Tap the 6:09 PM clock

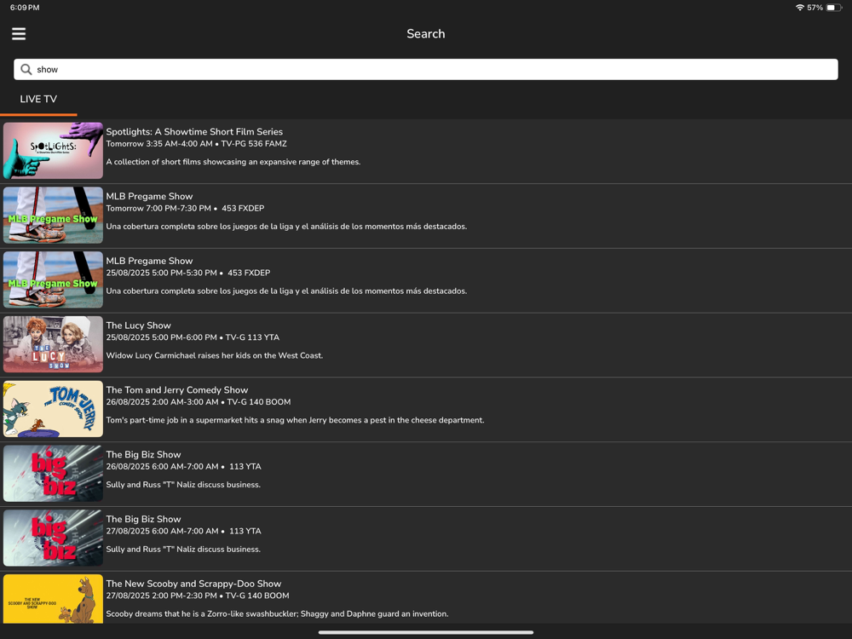(25, 8)
